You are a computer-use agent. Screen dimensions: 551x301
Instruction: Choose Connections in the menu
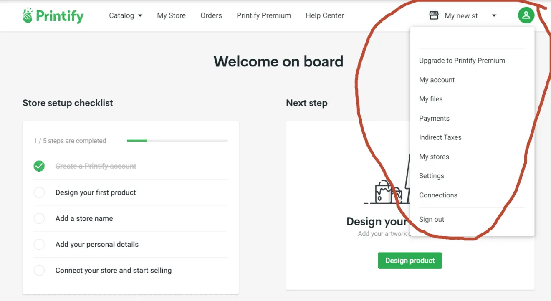point(438,195)
